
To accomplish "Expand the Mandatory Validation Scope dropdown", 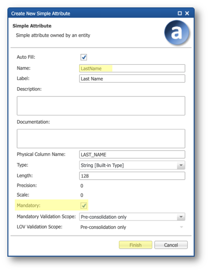I will click(x=181, y=217).
